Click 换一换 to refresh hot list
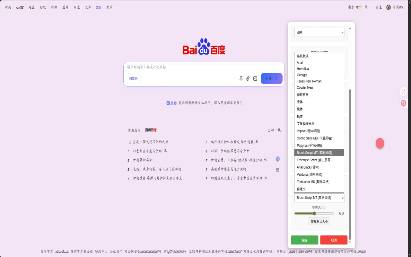 (275, 130)
